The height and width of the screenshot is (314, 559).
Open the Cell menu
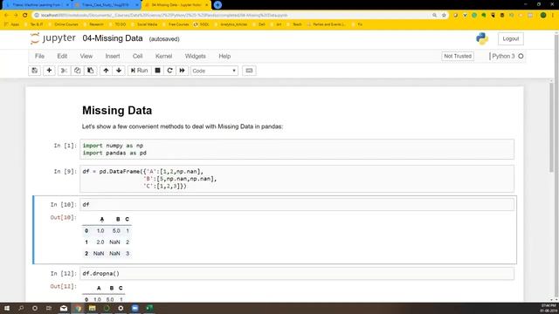[x=138, y=56]
